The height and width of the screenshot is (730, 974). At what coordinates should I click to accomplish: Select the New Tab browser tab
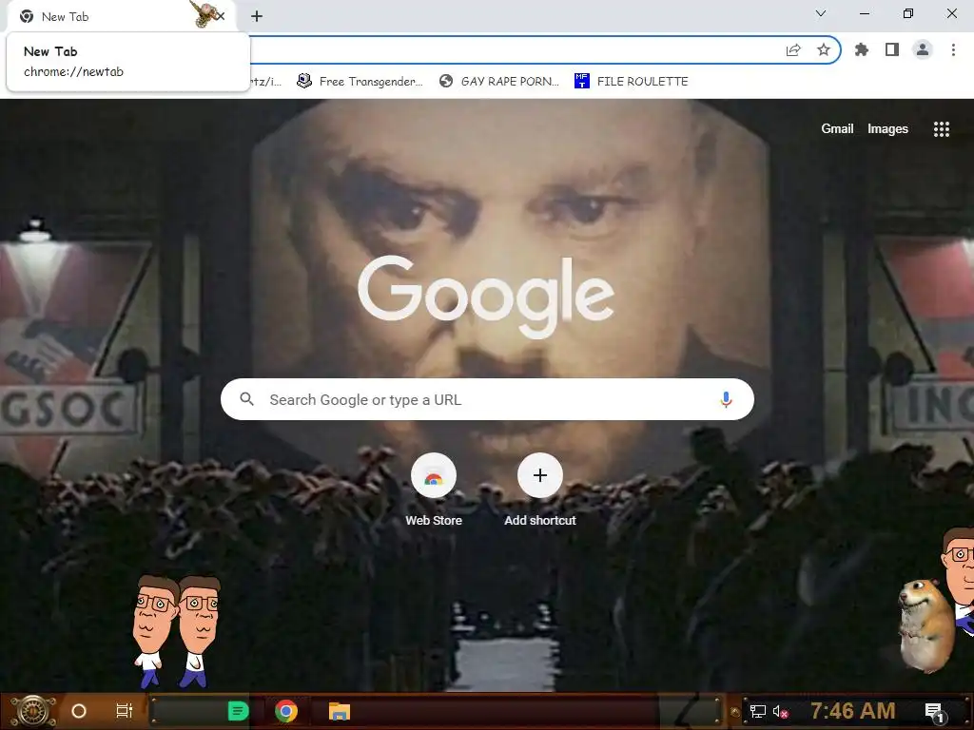(x=121, y=17)
